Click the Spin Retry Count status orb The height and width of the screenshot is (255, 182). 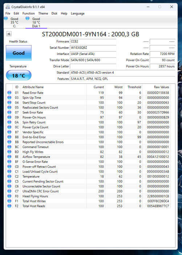(x=9, y=122)
